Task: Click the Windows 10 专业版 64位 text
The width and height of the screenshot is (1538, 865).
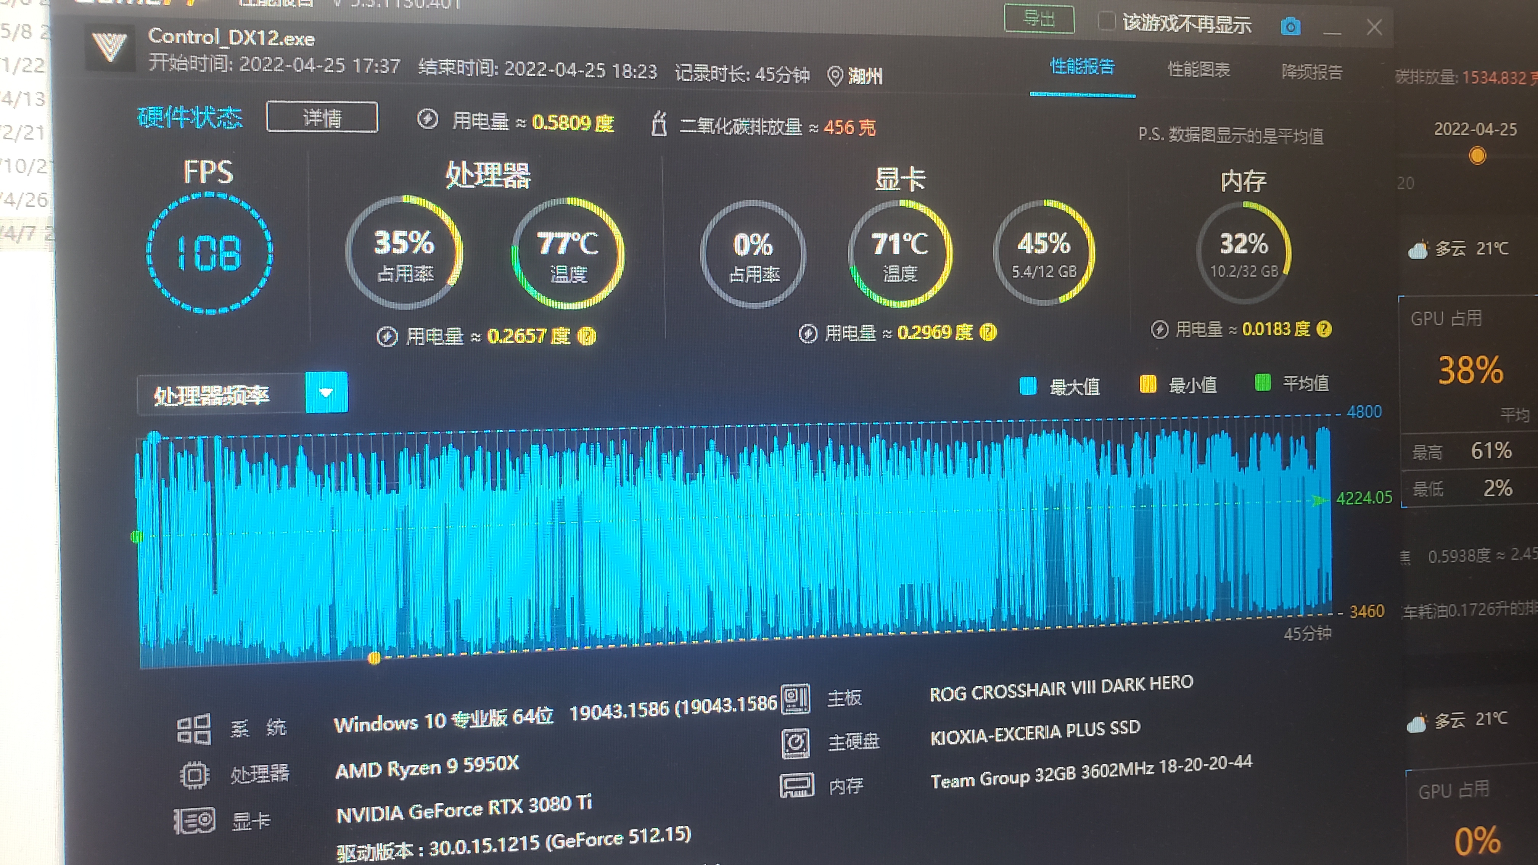Action: coord(443,720)
